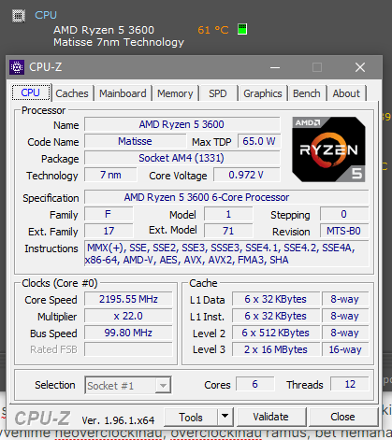Click the L1 Data 6 x 32 KBytes value
Screen dimensions: 392x440
point(276,299)
